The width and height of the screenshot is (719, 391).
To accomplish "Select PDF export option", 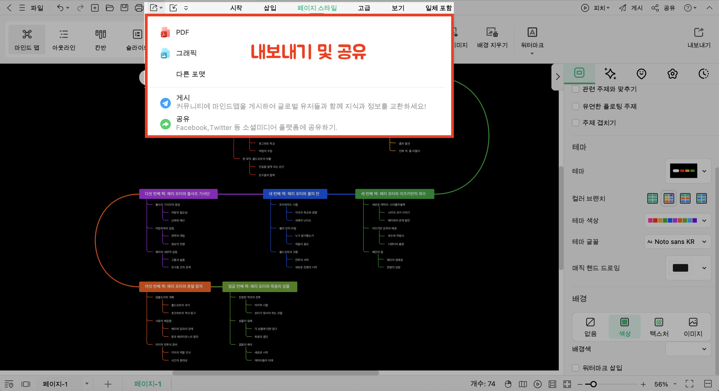I will (x=182, y=32).
